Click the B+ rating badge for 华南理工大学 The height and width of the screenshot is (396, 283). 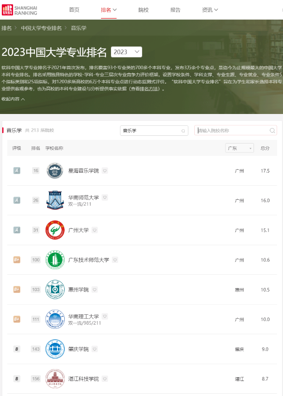pos(17,319)
